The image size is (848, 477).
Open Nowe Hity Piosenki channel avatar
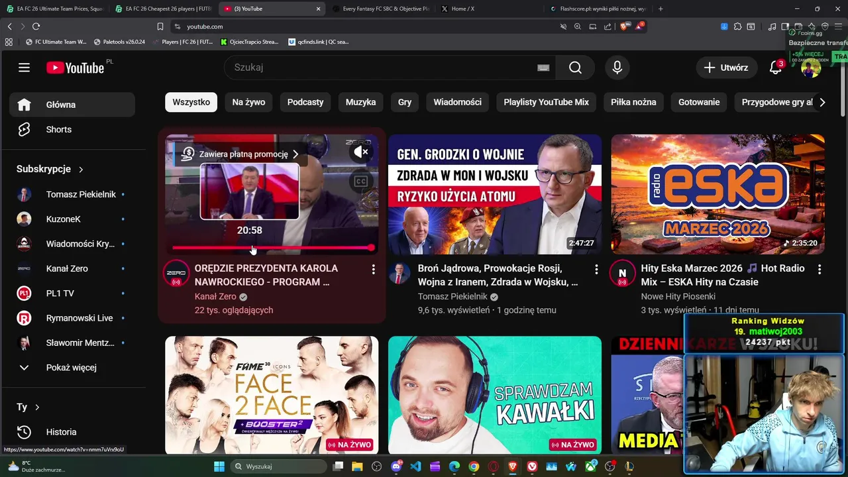click(x=622, y=274)
